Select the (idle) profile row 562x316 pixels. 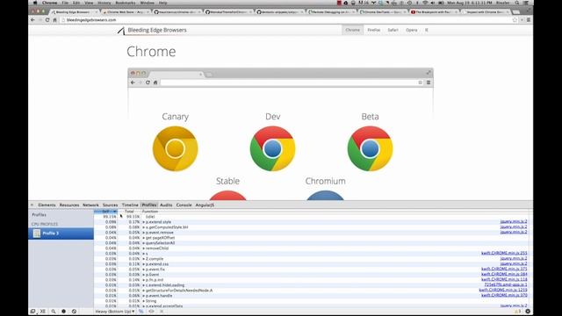click(x=311, y=217)
